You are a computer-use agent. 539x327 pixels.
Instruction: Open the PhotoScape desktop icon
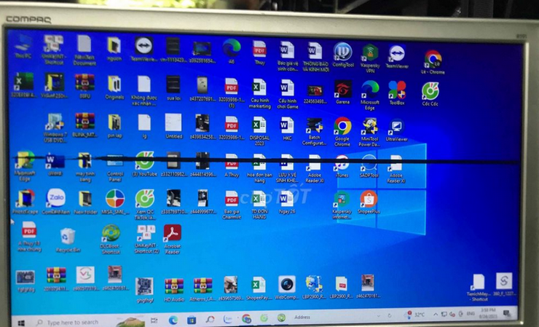[25, 202]
